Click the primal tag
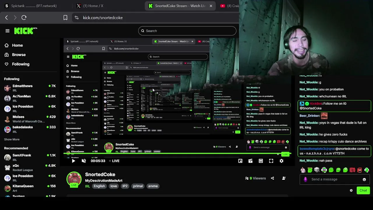Viewport: 373px width, 210px height. (138, 186)
